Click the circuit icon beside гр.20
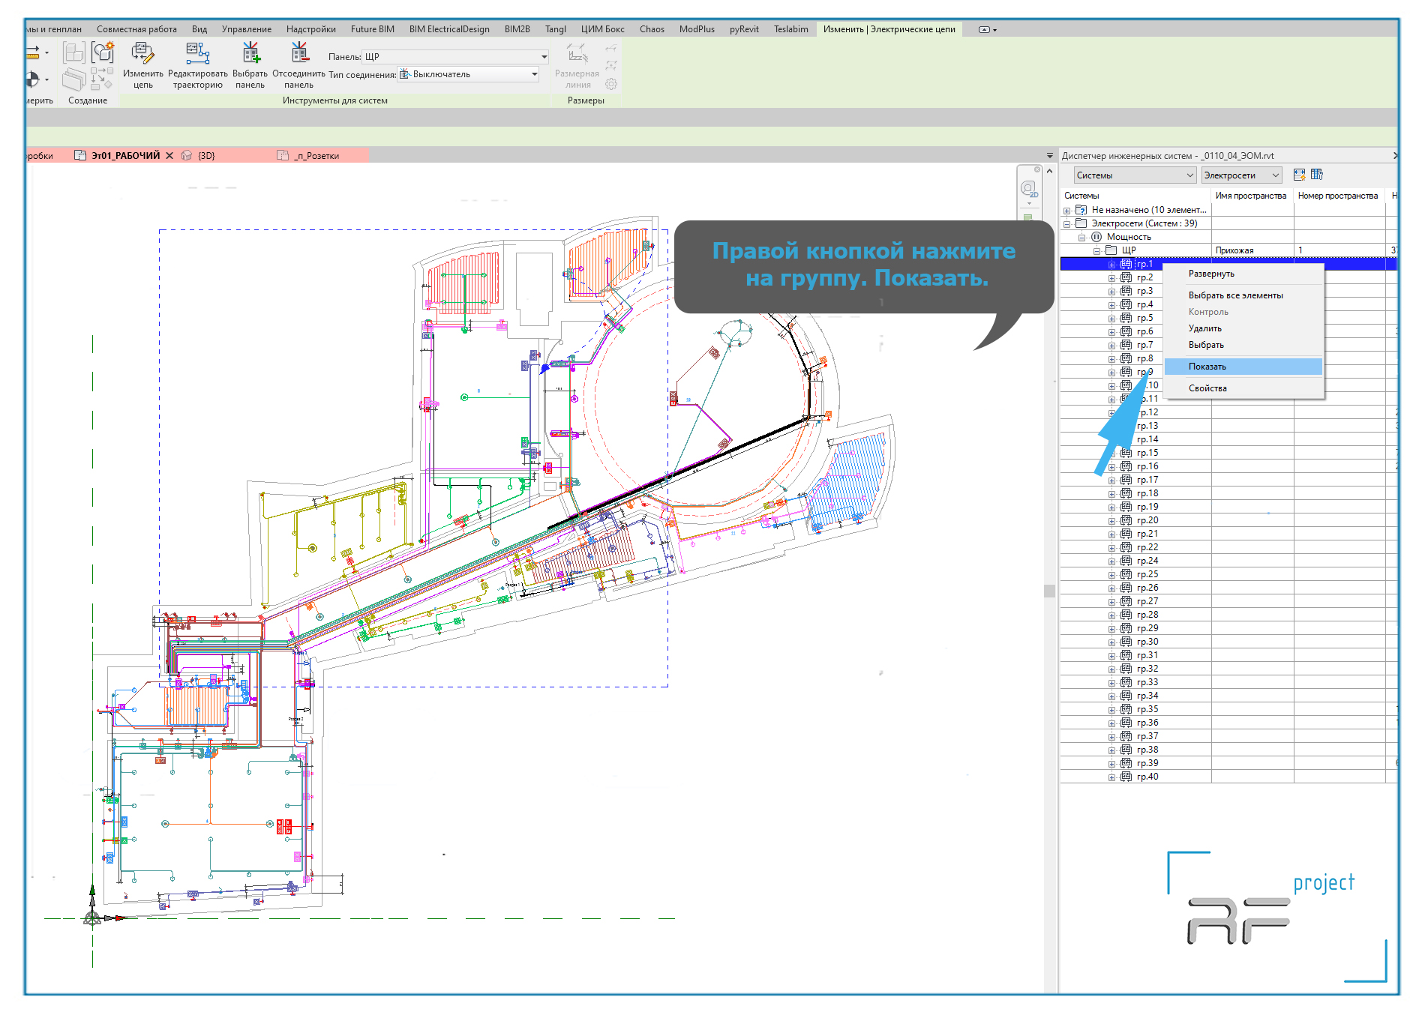The width and height of the screenshot is (1425, 1012). point(1126,520)
